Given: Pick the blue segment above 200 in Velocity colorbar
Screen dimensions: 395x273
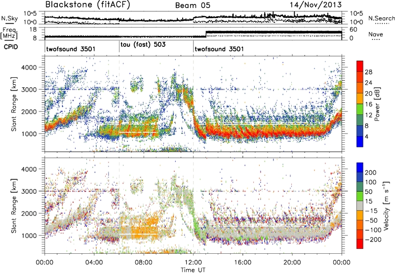Looking at the screenshot, I should tap(360, 168).
